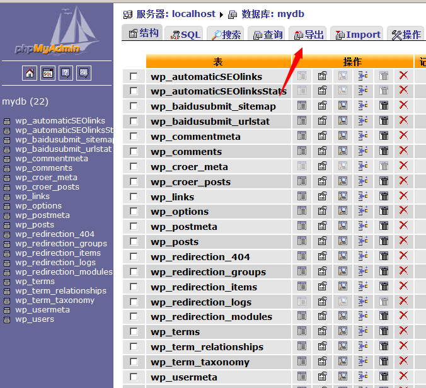Screen dimensions: 426x388
Task: Open the SQL query window icon
Action: [x=47, y=73]
